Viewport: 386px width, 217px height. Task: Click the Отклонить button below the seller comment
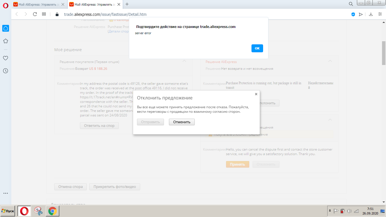coord(266,164)
